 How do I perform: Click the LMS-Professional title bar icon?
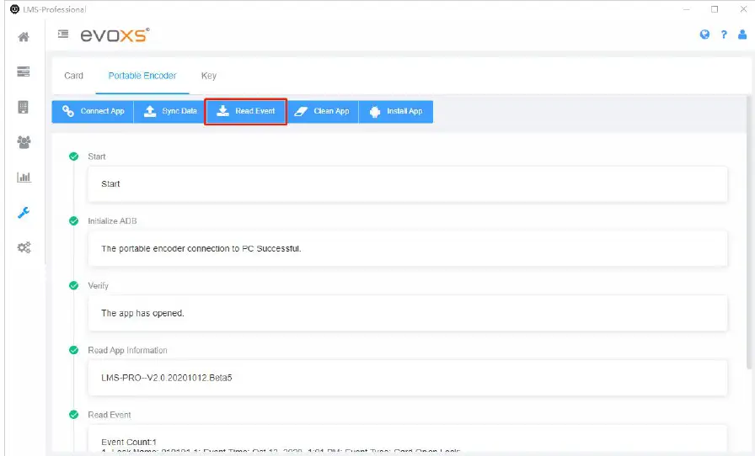pos(15,9)
